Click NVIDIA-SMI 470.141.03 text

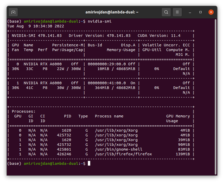[x=37, y=35]
